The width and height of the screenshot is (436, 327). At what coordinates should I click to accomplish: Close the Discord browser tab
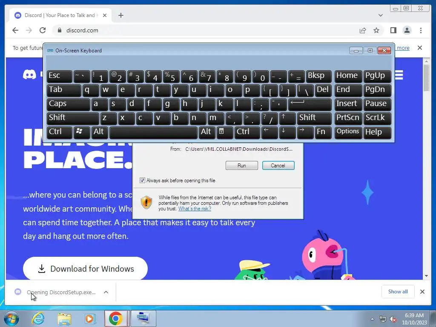(105, 15)
